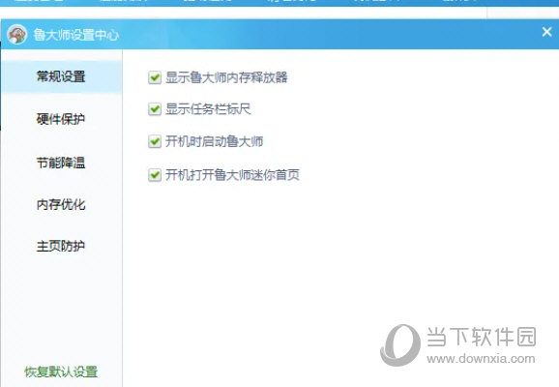This screenshot has width=559, height=387.
Task: Uncheck 显示鲁大师内存释放器 checkbox
Action: (155, 77)
